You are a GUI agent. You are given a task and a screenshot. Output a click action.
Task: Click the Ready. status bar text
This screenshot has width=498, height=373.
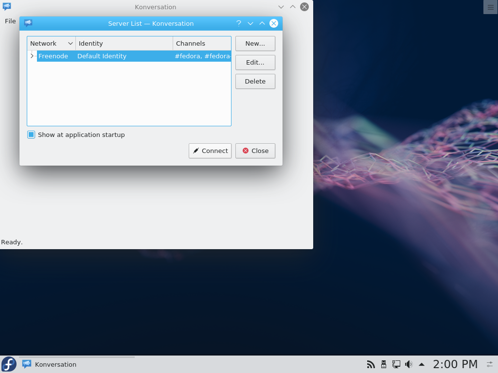(x=12, y=242)
